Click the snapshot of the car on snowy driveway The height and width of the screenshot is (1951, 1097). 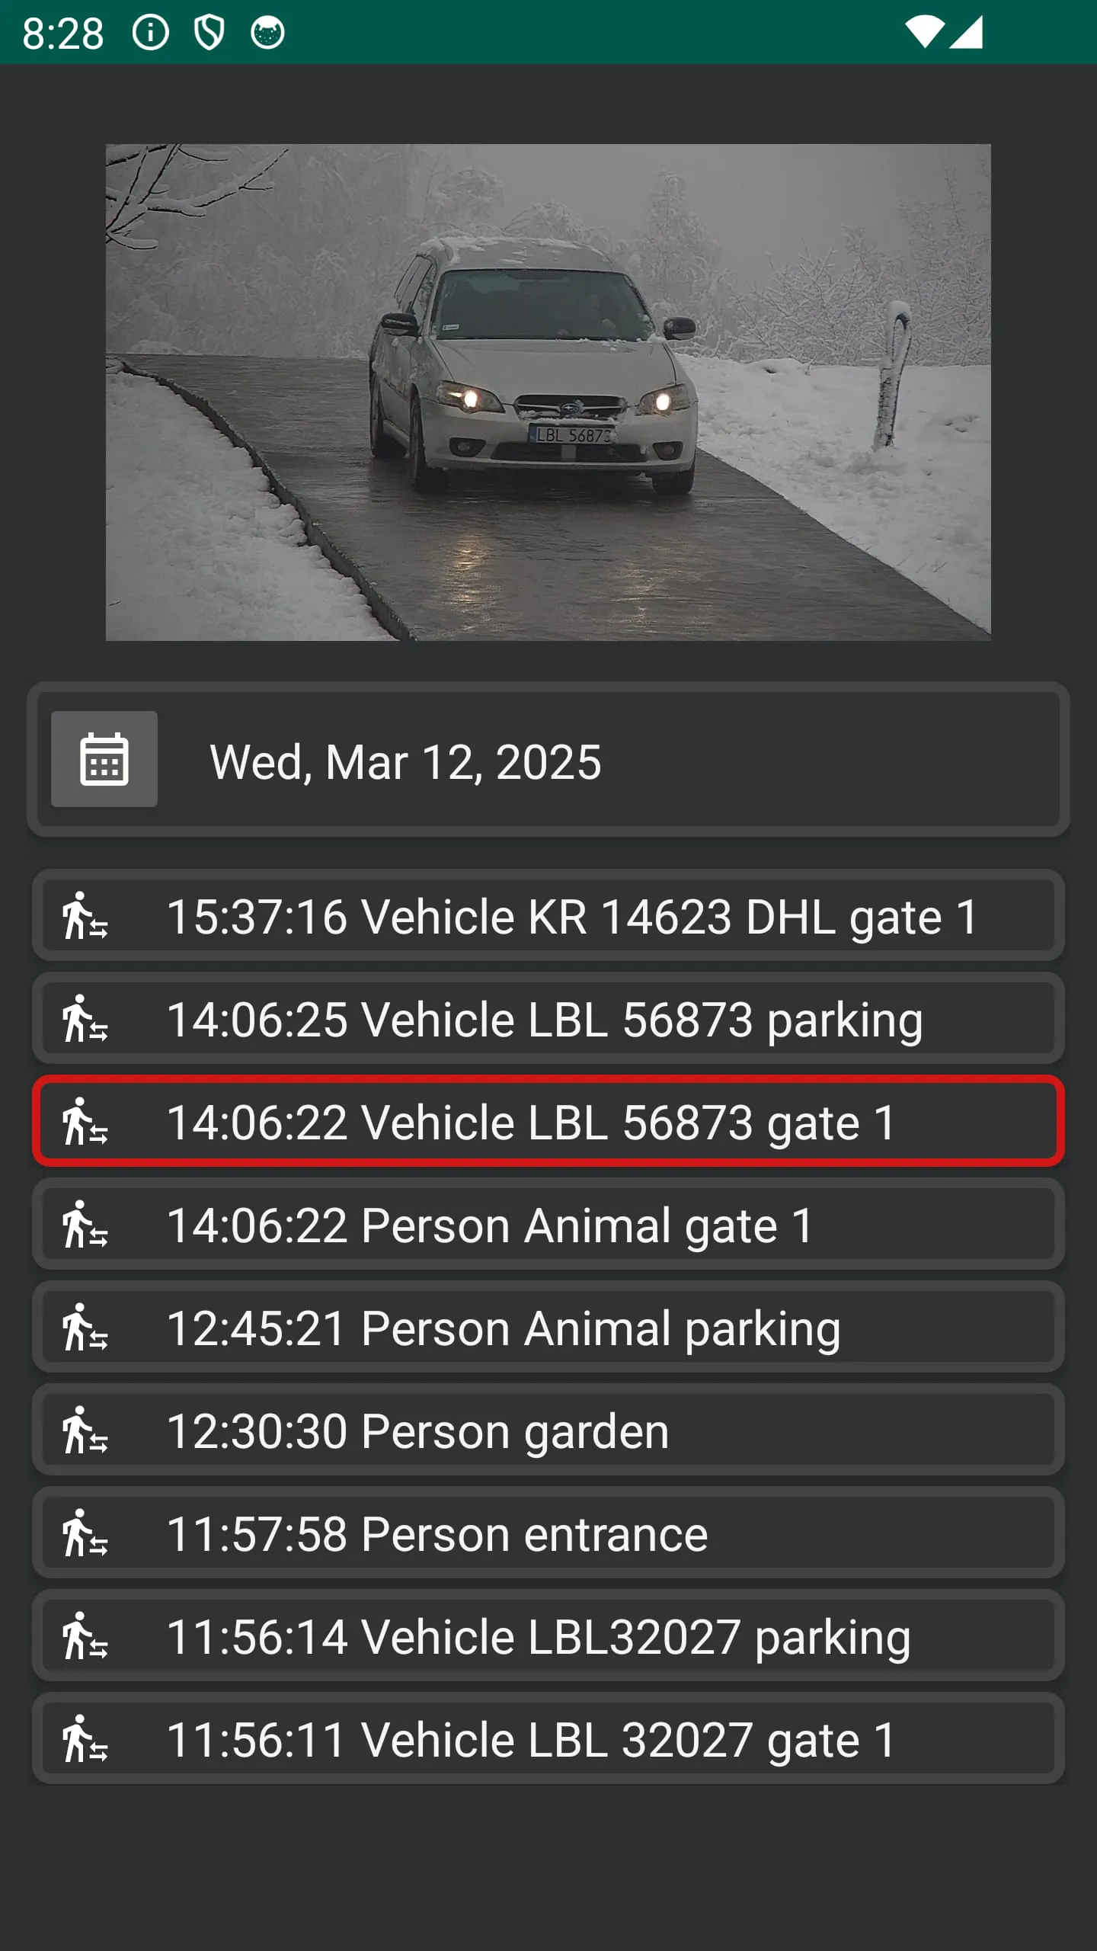pos(548,391)
